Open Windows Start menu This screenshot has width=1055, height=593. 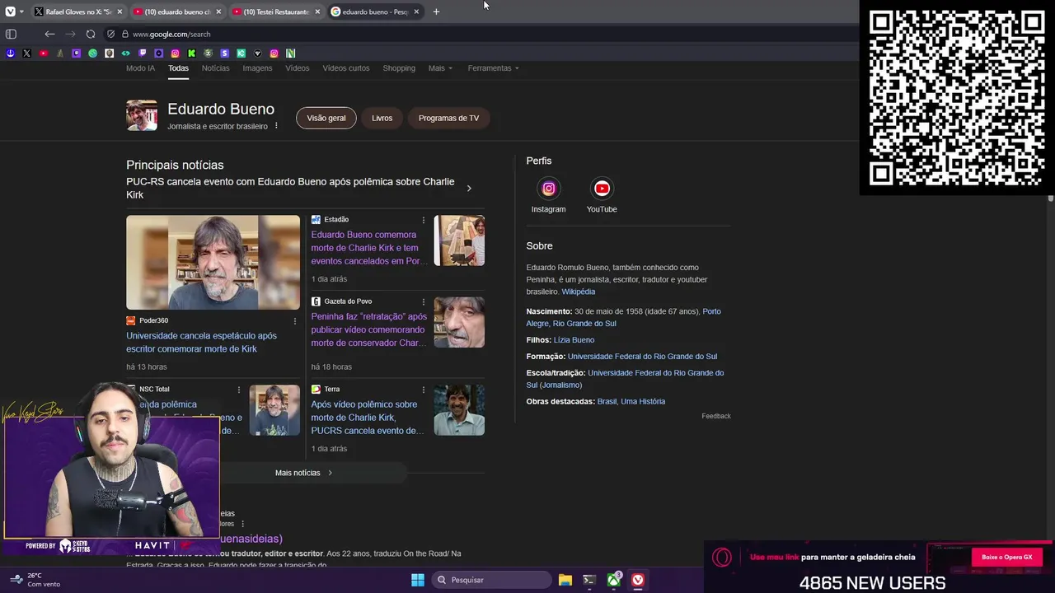click(x=418, y=580)
